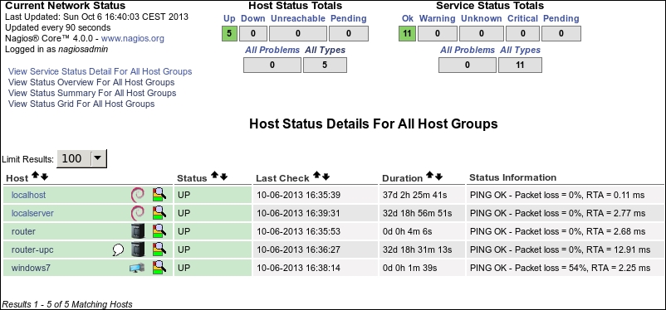
Task: View service details icon for windows7
Action: tap(159, 268)
